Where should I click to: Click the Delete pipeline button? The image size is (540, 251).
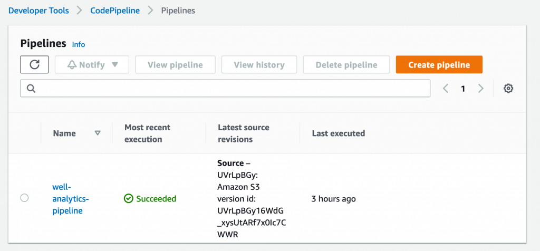pyautogui.click(x=346, y=65)
